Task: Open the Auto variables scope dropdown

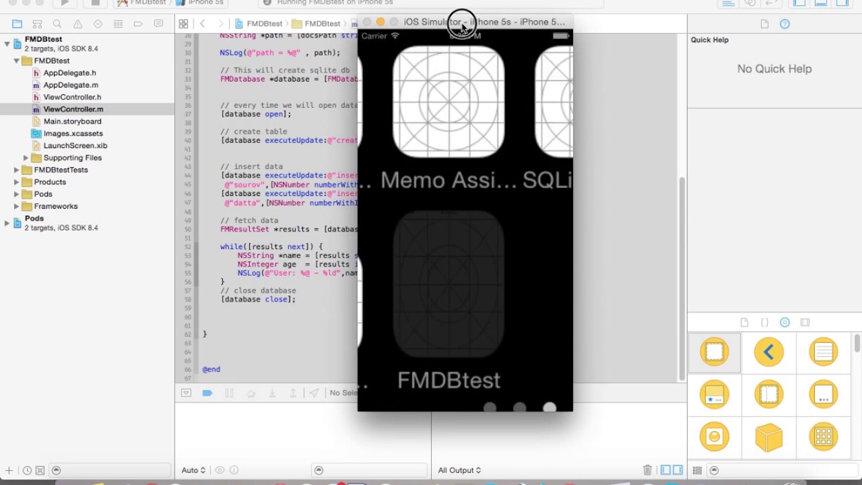Action: [193, 470]
